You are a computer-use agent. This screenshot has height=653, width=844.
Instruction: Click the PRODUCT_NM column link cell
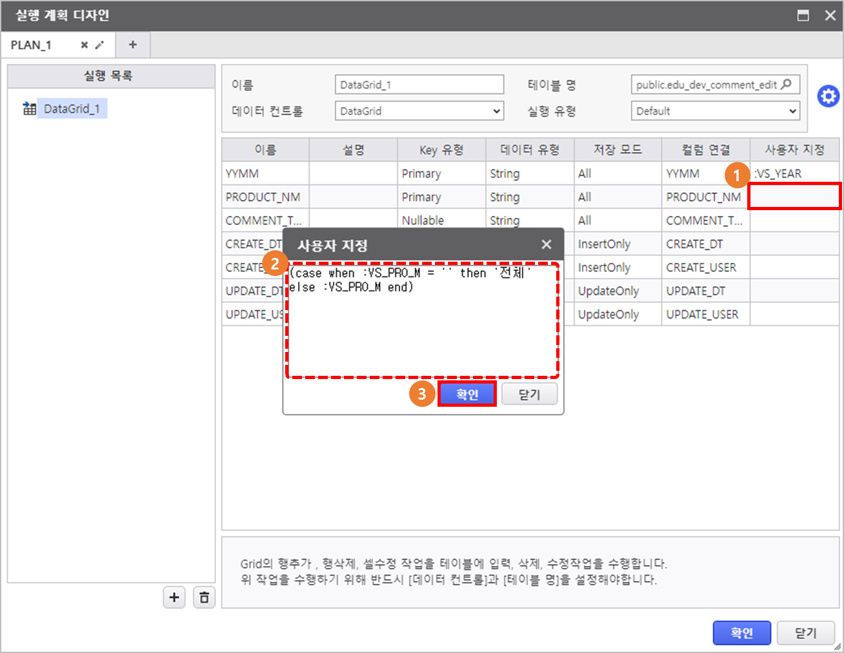point(706,197)
